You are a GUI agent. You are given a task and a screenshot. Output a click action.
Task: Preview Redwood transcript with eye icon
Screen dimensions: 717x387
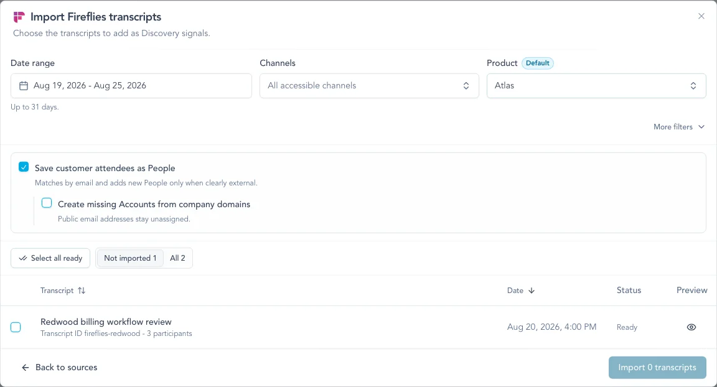tap(691, 327)
